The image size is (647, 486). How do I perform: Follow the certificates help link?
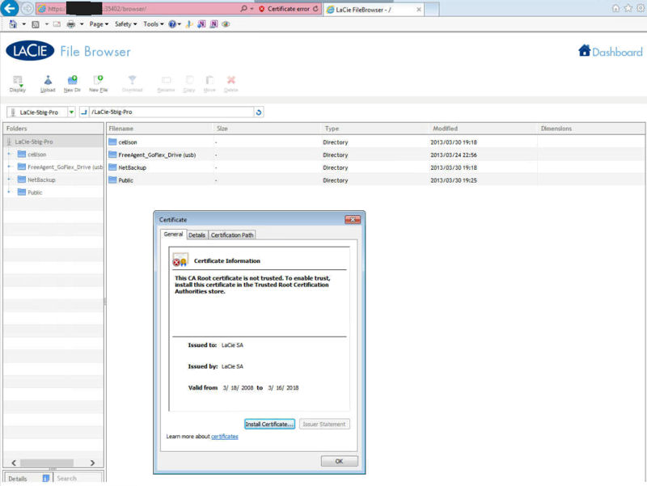tap(225, 437)
